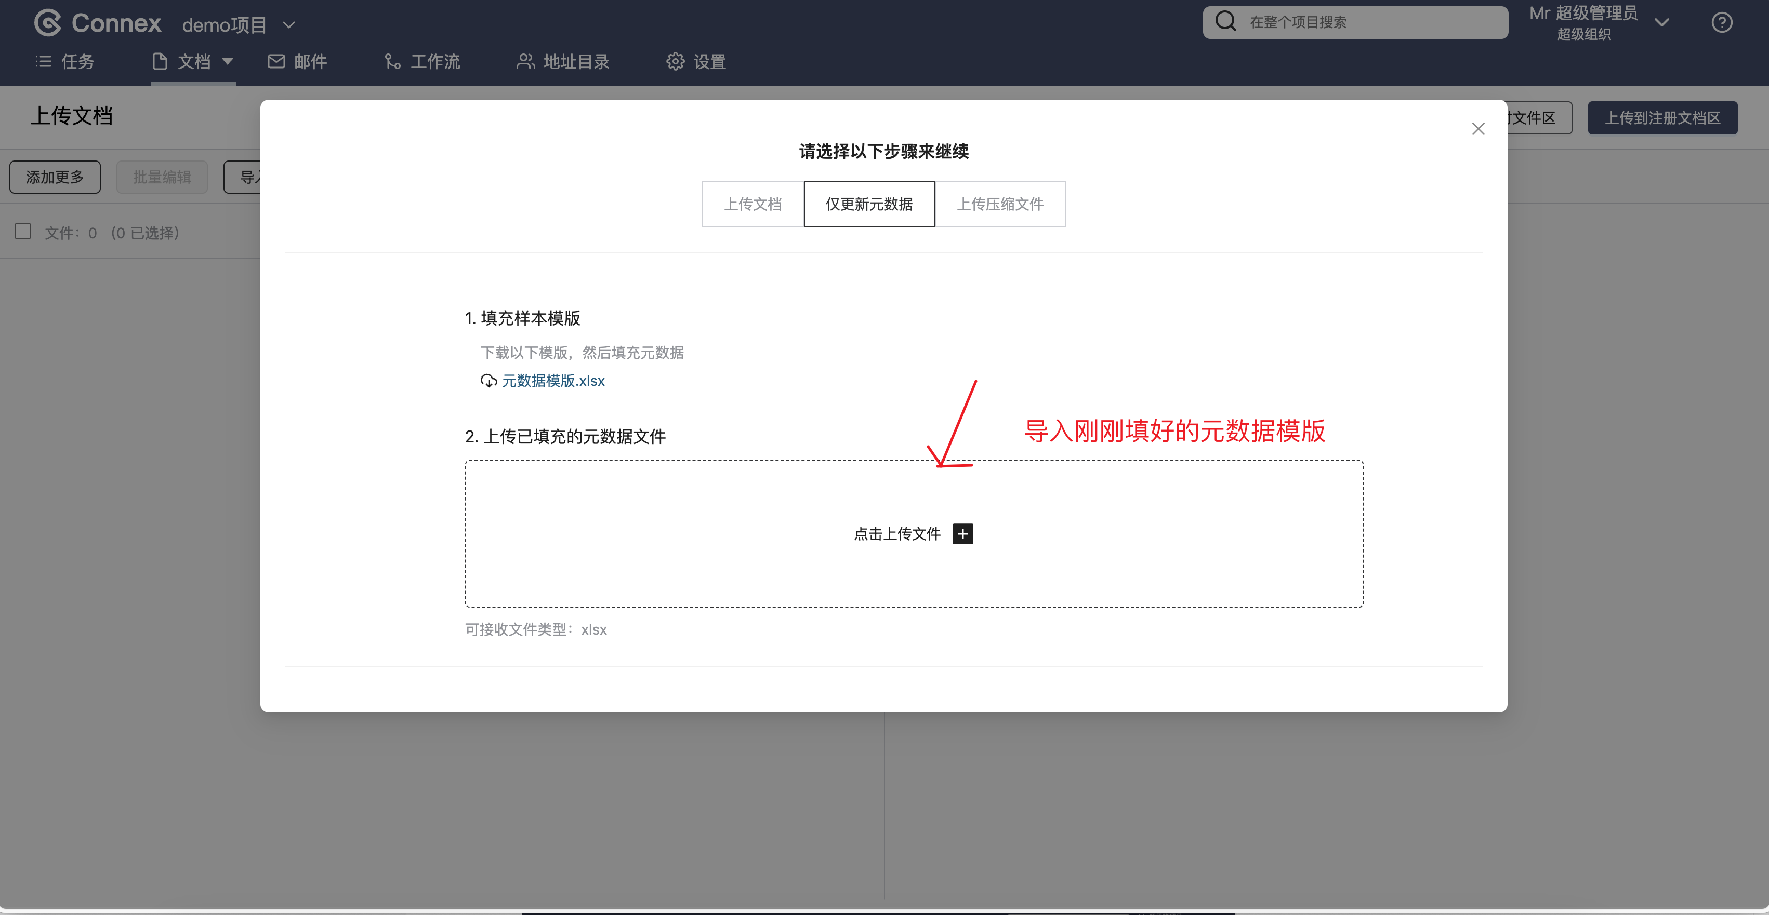Close the dialog with the X icon

(1478, 129)
